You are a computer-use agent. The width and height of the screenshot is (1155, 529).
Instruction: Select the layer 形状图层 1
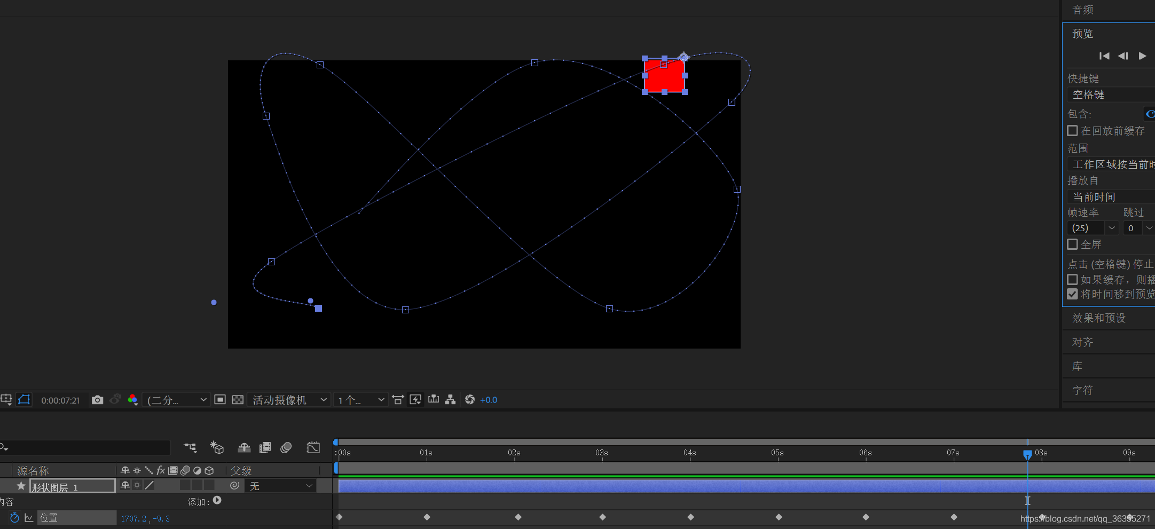[72, 486]
